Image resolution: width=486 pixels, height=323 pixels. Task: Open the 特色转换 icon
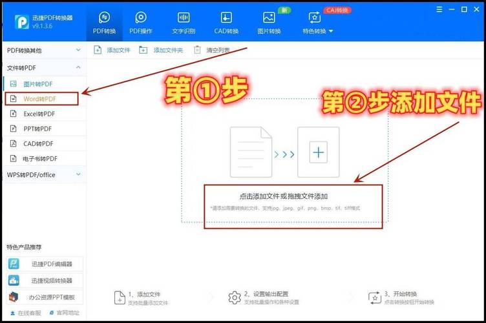coord(315,17)
